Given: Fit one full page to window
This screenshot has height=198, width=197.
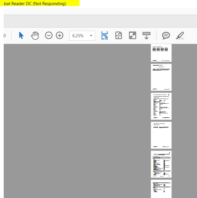Looking at the screenshot, I should [119, 36].
